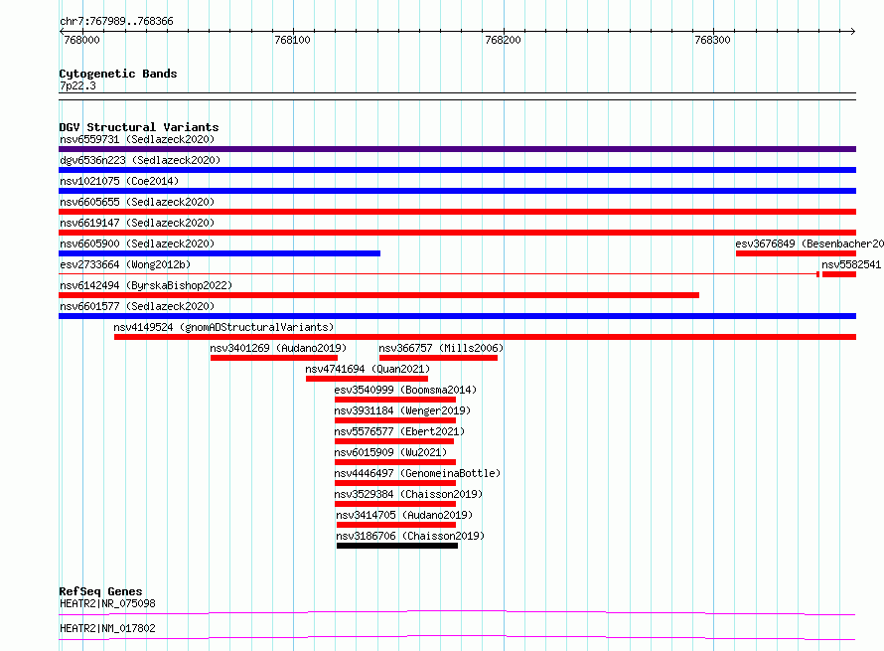The height and width of the screenshot is (651, 884).
Task: Open nsv3186706 (Chaisson2019) label
Action: click(410, 536)
